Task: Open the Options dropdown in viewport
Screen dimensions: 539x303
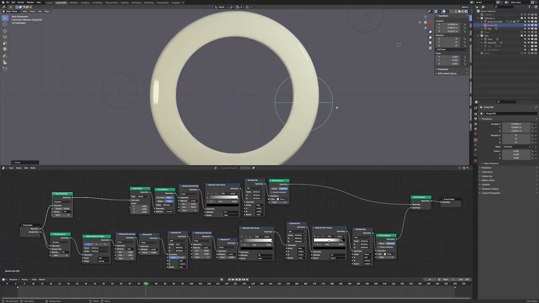Action: [x=465, y=7]
